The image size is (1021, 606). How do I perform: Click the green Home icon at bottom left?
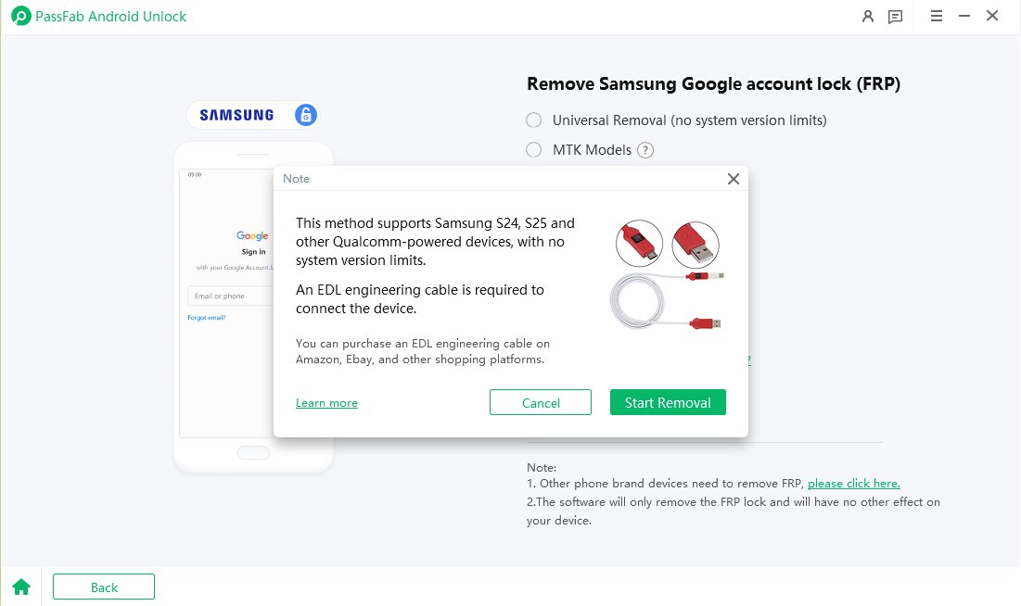pos(20,586)
